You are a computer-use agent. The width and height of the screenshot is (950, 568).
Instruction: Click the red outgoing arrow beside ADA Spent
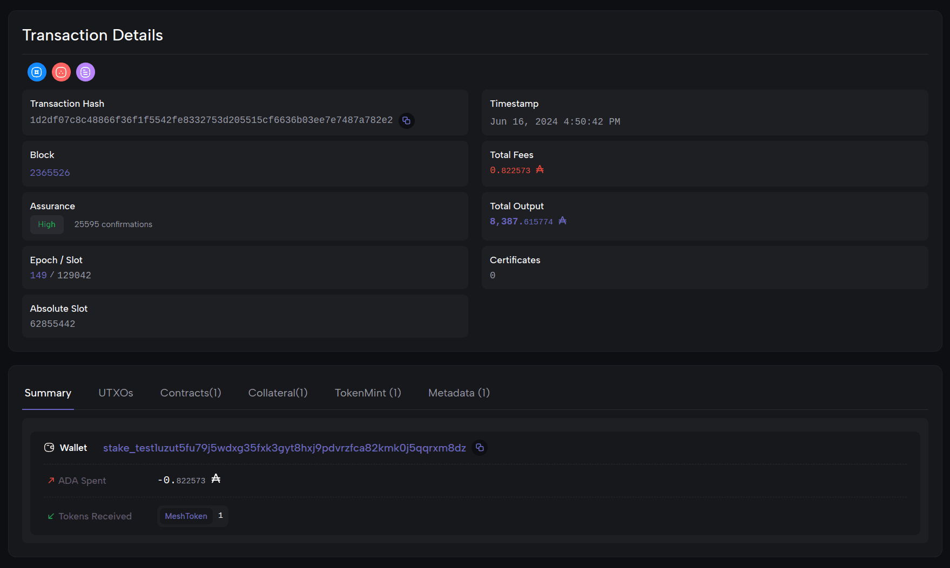[x=50, y=480]
